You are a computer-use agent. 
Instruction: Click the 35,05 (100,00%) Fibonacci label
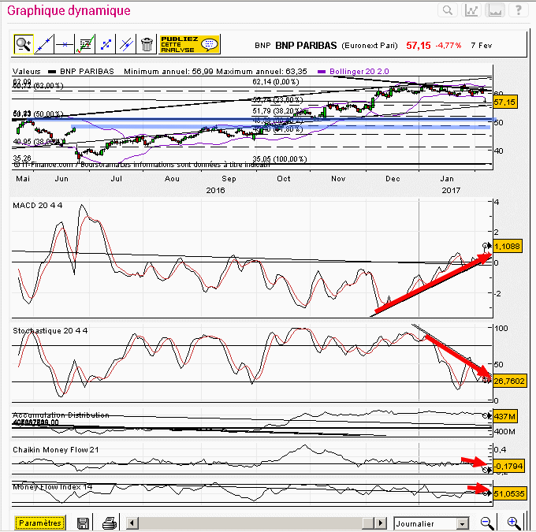point(280,159)
